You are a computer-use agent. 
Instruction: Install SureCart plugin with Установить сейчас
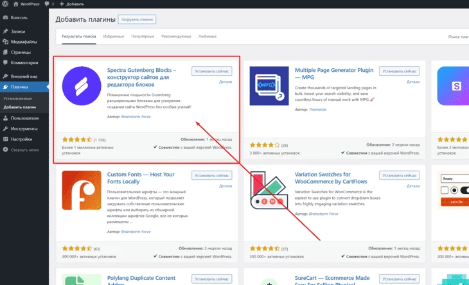(400, 279)
